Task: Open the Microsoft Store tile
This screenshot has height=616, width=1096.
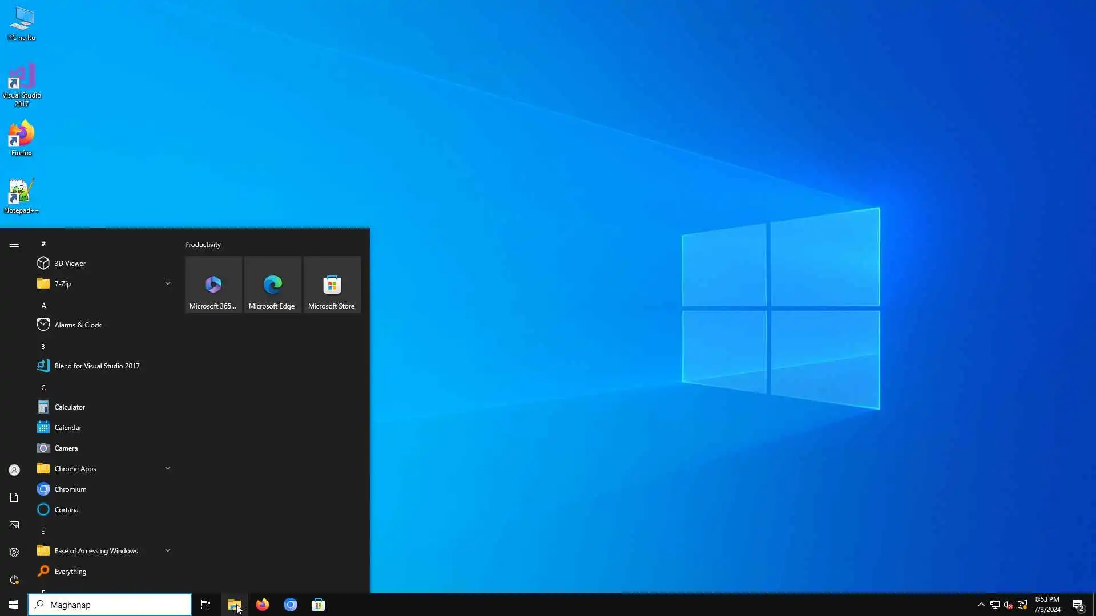Action: [x=332, y=285]
